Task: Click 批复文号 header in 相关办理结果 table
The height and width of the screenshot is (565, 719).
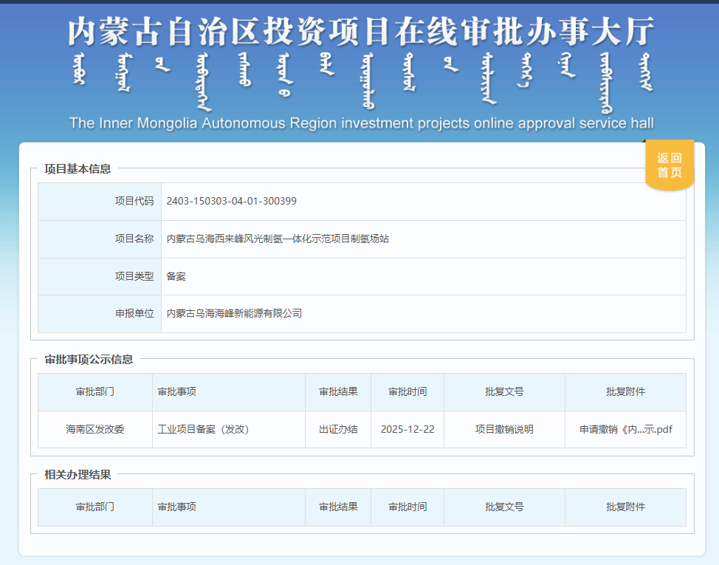Action: pos(504,507)
